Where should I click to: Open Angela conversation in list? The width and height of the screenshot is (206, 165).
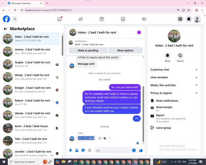(30, 64)
